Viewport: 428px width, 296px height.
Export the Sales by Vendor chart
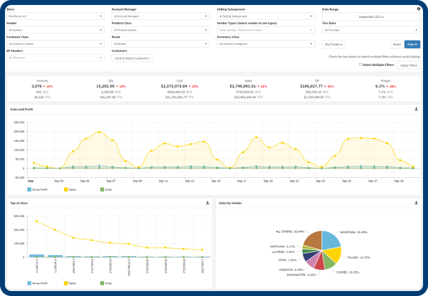[x=416, y=203]
